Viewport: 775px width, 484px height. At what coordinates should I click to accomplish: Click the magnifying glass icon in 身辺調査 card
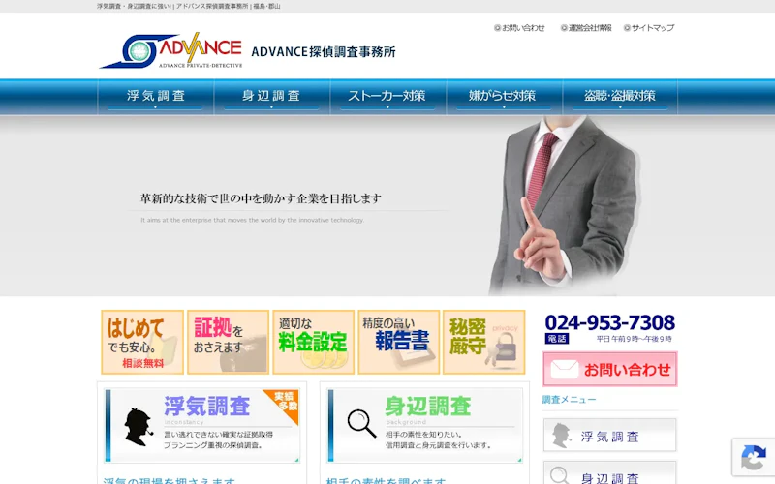(x=361, y=423)
